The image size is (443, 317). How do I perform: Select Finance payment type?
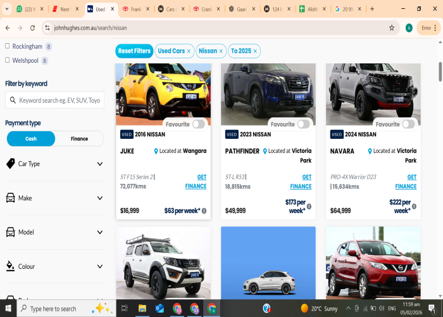[x=79, y=139]
